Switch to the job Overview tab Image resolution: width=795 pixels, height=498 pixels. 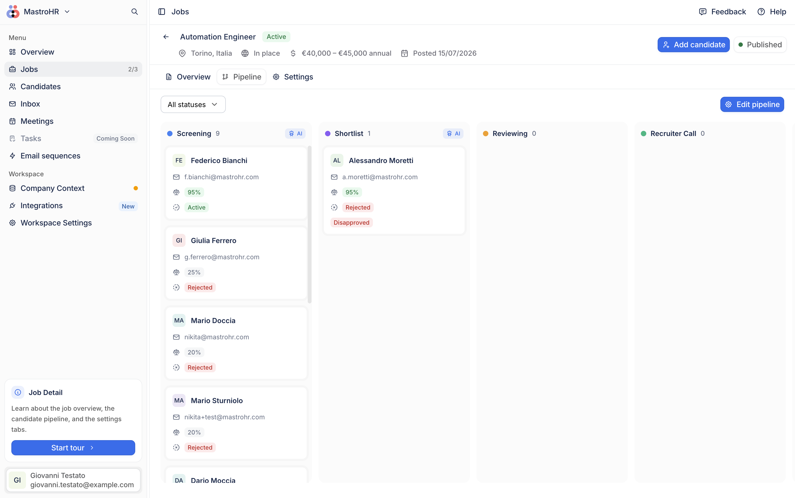coord(188,77)
